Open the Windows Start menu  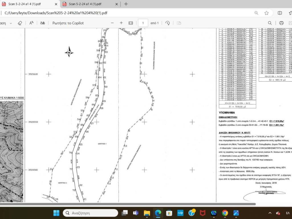[56, 213]
